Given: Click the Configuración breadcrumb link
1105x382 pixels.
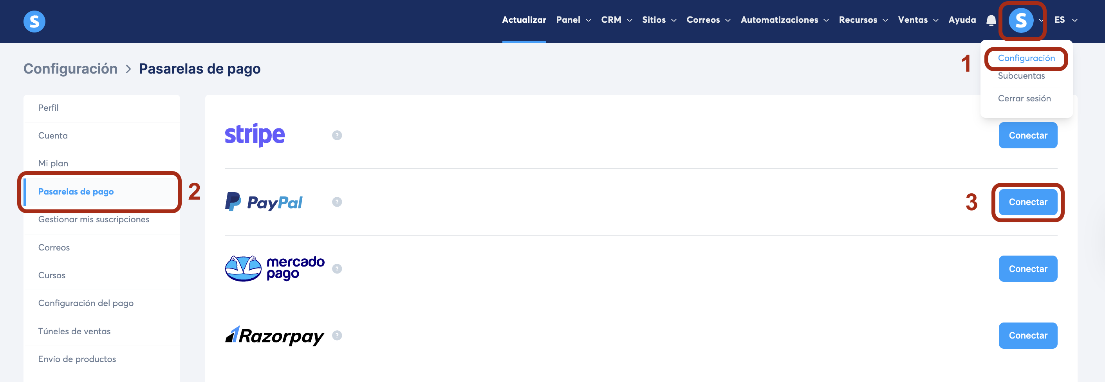Looking at the screenshot, I should tap(70, 68).
